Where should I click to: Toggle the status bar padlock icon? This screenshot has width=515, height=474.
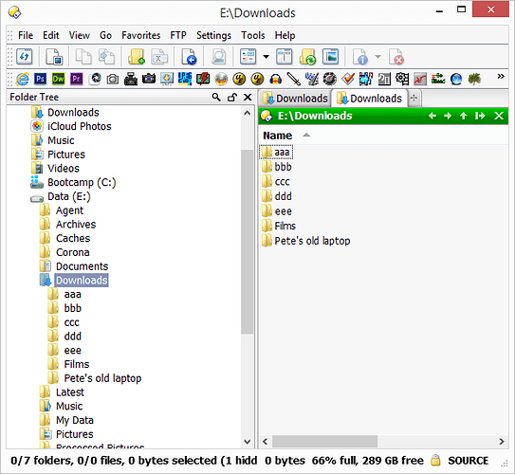coord(435,460)
